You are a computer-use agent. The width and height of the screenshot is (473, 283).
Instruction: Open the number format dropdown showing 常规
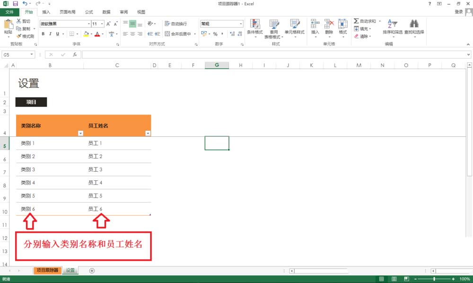pyautogui.click(x=221, y=23)
